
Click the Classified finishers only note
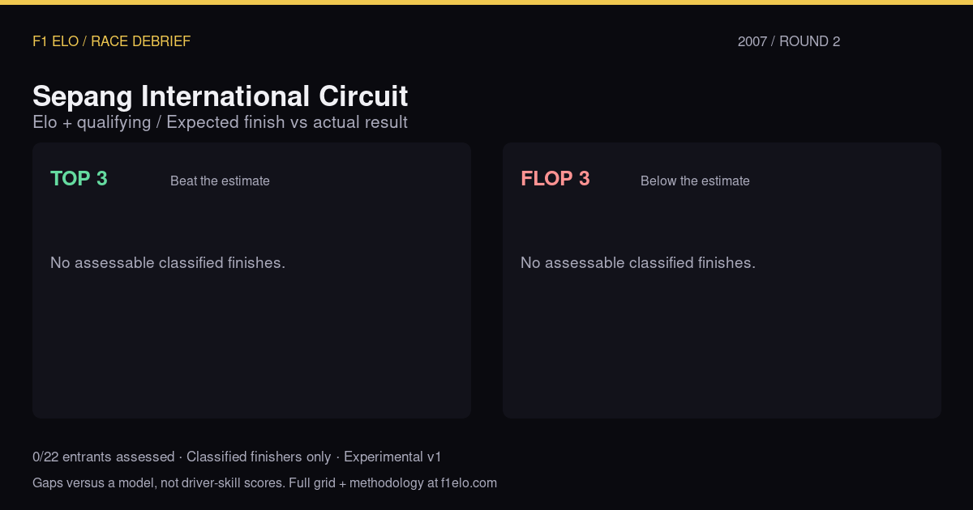259,457
